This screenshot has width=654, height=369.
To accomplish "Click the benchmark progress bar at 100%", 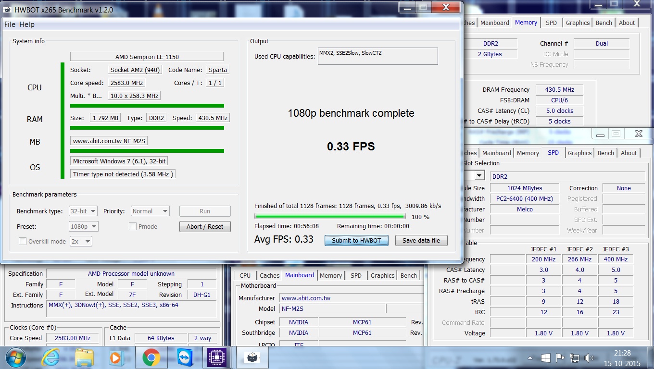I will (x=330, y=216).
